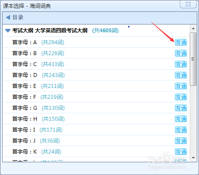The width and height of the screenshot is (199, 175).
Task: Click 背诵 for 首字母 G
Action: coord(181,108)
